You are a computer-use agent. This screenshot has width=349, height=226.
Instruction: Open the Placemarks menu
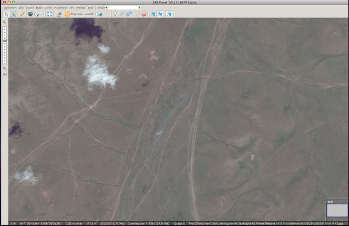pyautogui.click(x=61, y=8)
